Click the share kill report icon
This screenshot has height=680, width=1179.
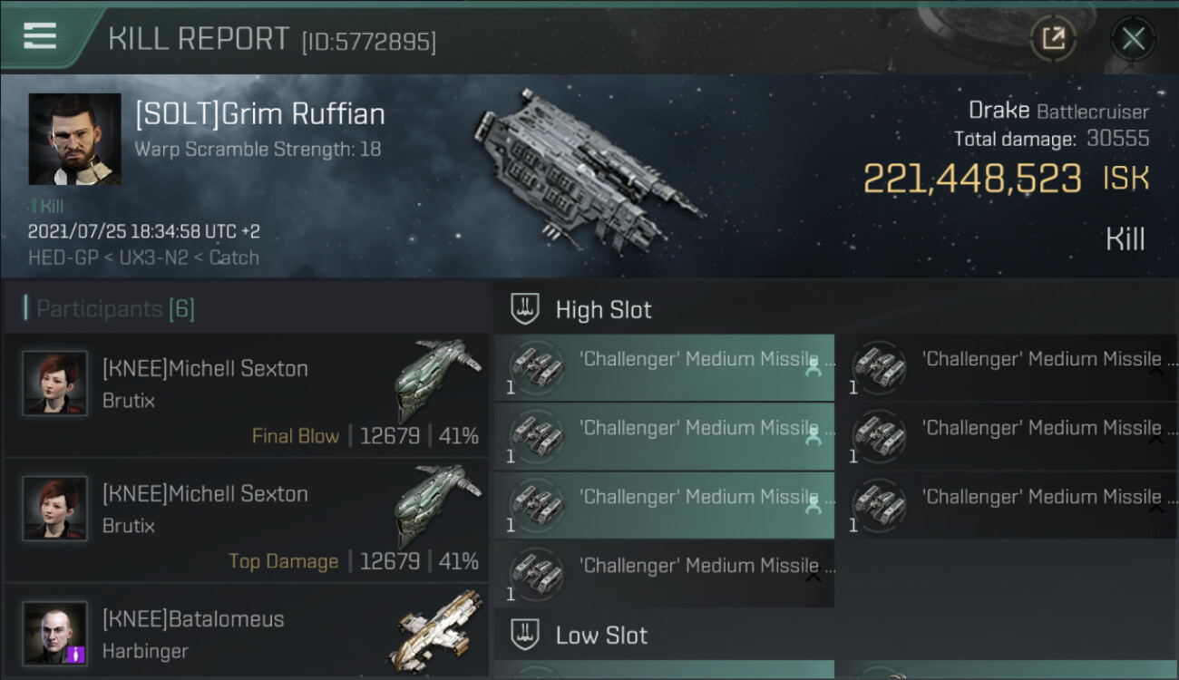click(1053, 38)
